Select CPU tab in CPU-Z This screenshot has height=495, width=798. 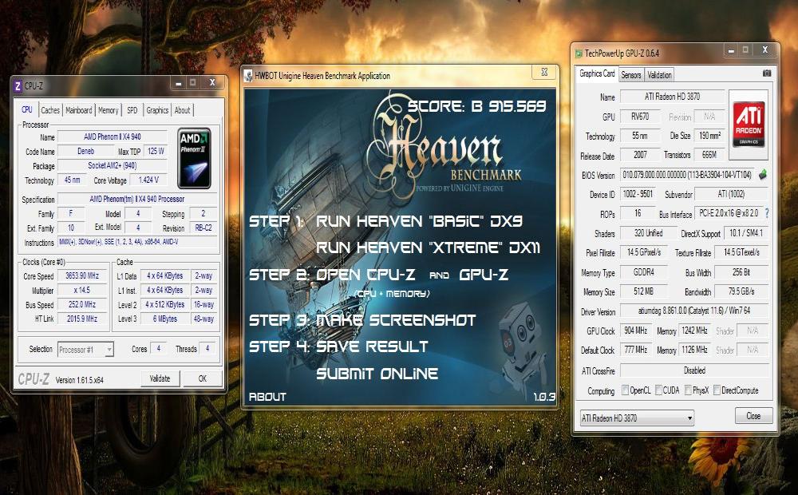27,109
